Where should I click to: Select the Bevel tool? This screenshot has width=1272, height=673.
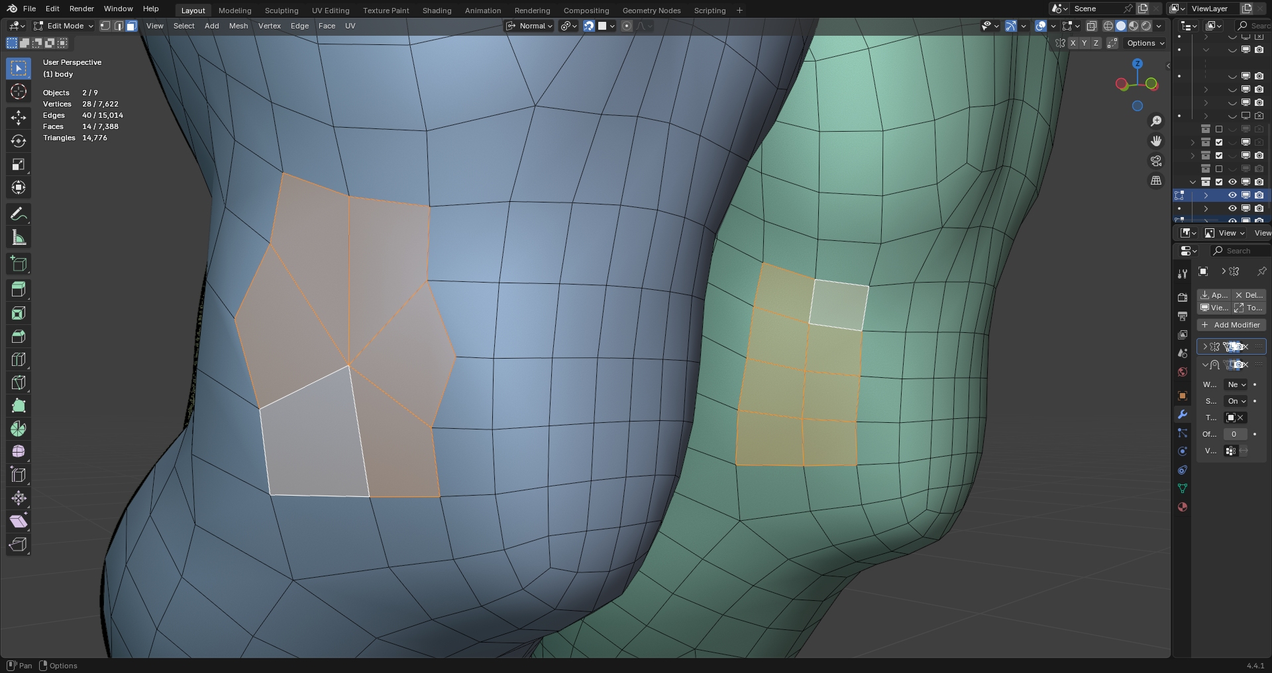19,336
